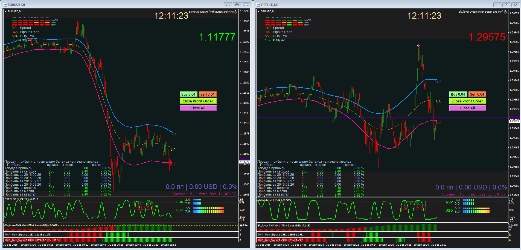
Task: Click Buy 0.04 button on GBPUSD chart
Action: [458, 94]
